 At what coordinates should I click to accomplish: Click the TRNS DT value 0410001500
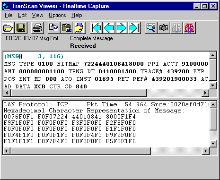point(117,71)
